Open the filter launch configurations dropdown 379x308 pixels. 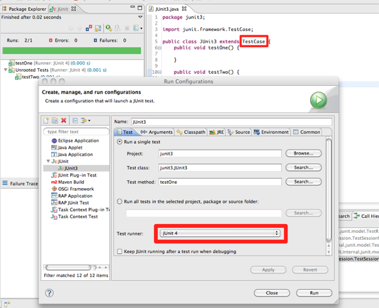(86, 121)
